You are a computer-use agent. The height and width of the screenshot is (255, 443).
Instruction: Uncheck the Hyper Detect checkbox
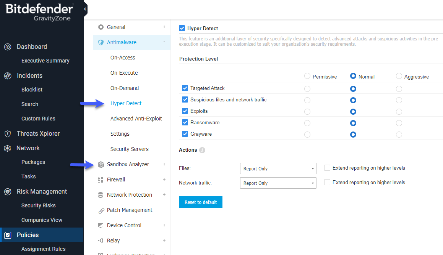(182, 29)
